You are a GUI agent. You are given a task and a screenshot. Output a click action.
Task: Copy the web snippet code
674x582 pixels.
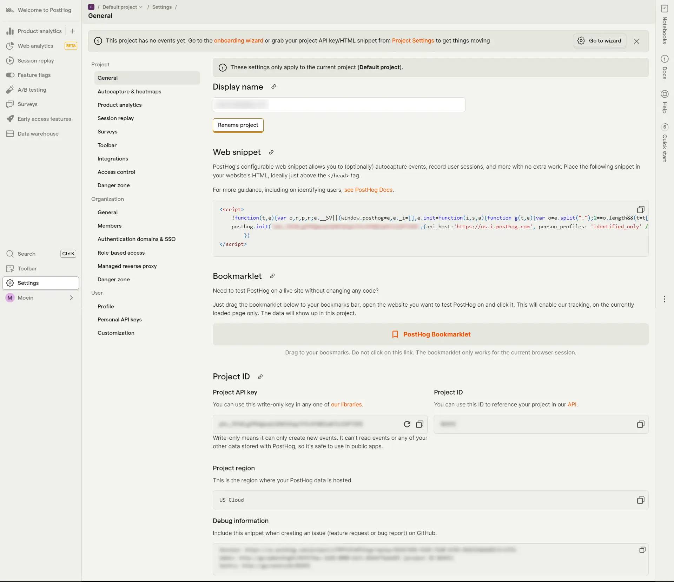coord(640,210)
